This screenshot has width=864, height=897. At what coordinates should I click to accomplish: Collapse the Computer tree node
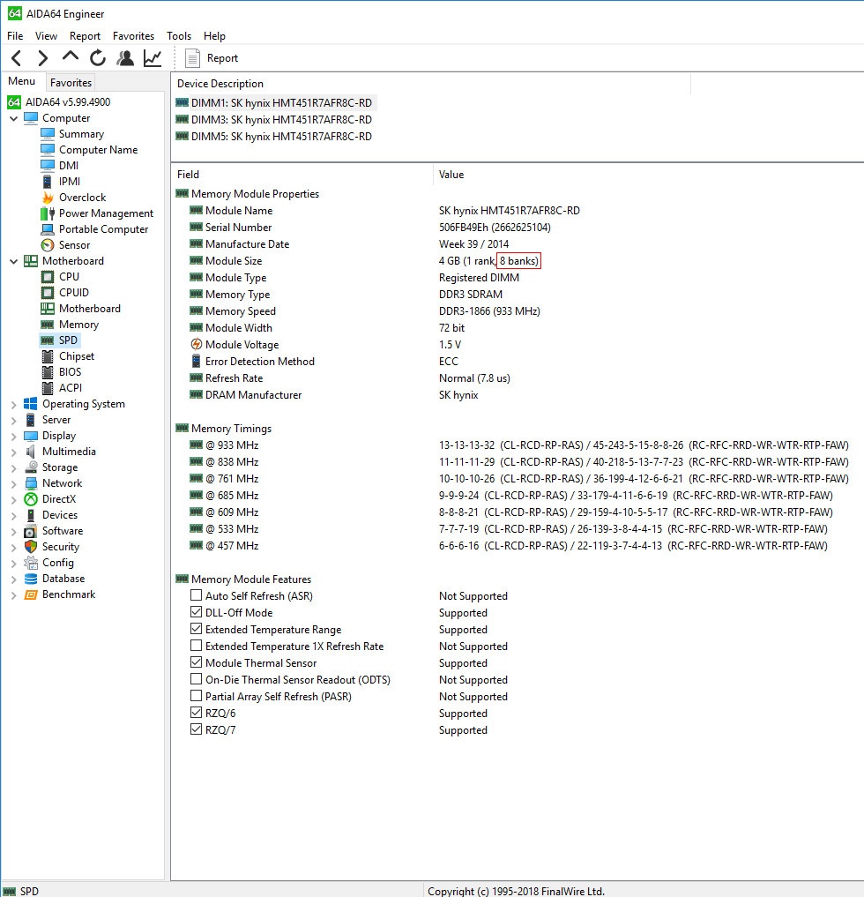tap(14, 118)
